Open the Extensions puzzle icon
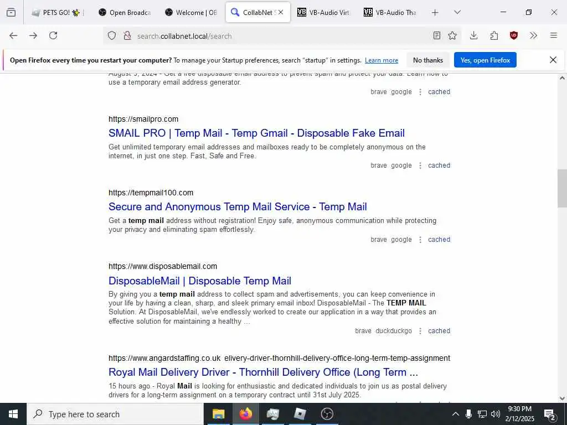Image resolution: width=567 pixels, height=425 pixels. 494,35
